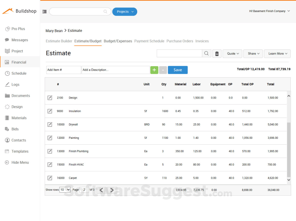Viewport: 296px width, 221px height.
Task: Switch to Budget/Expenses tab
Action: pyautogui.click(x=118, y=41)
